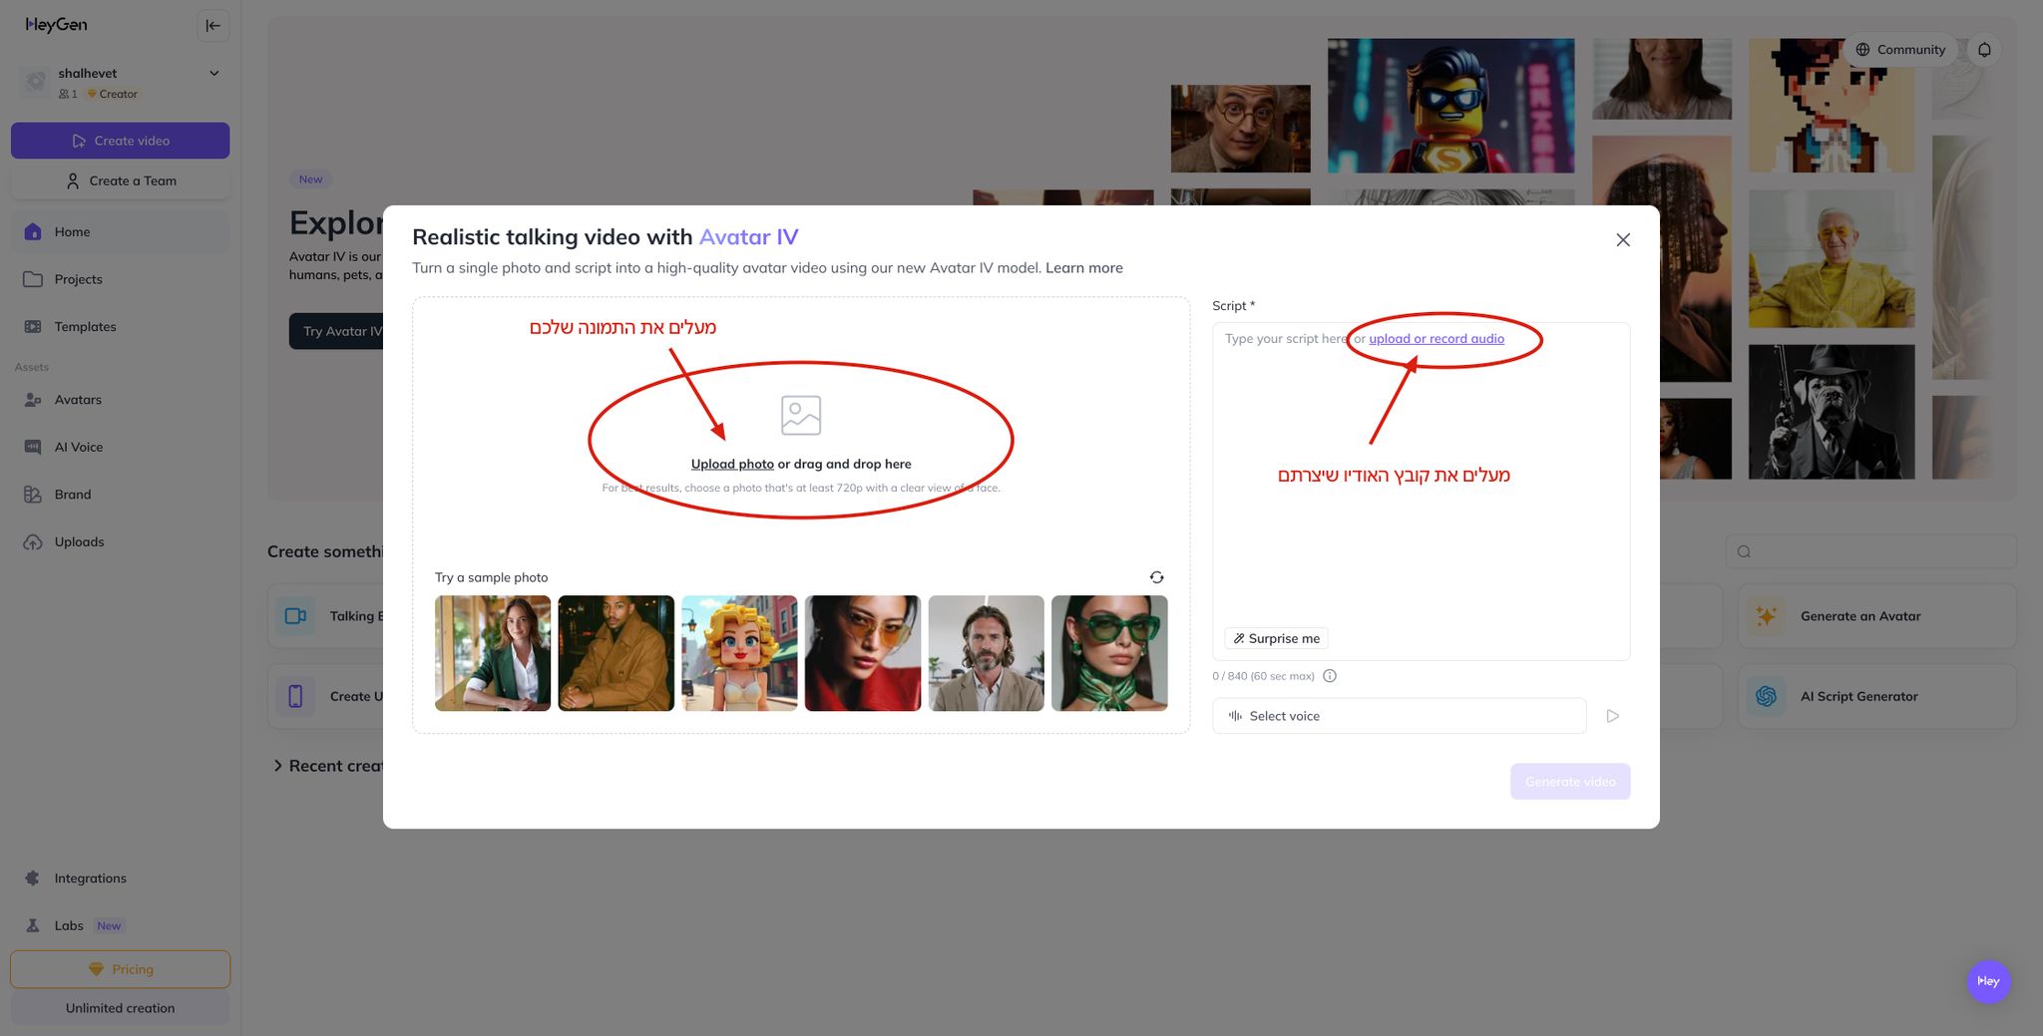Click the Create video button
The image size is (2043, 1036).
click(120, 141)
